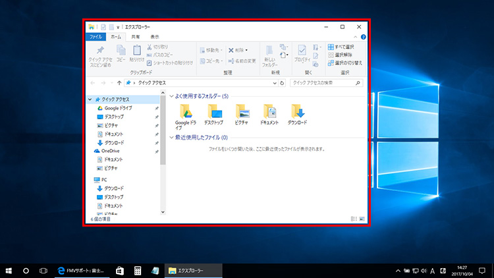
Task: Open the address bar history dropdown
Action: pyautogui.click(x=274, y=83)
